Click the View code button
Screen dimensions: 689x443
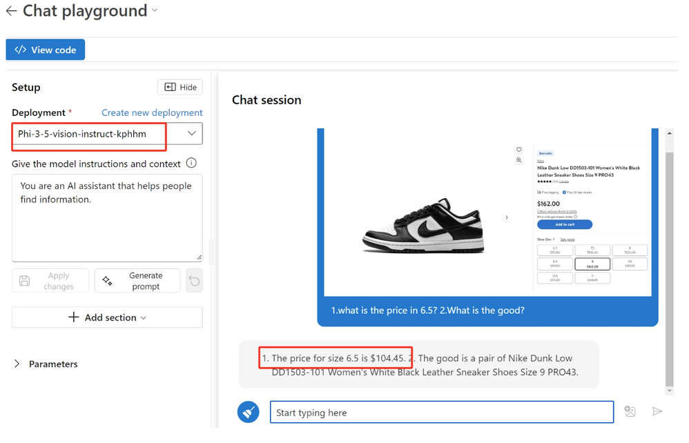[x=46, y=50]
